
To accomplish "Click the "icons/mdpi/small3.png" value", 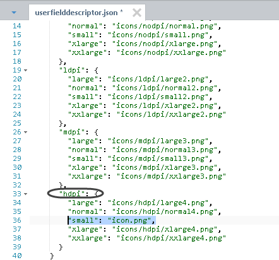I will click(158, 158).
